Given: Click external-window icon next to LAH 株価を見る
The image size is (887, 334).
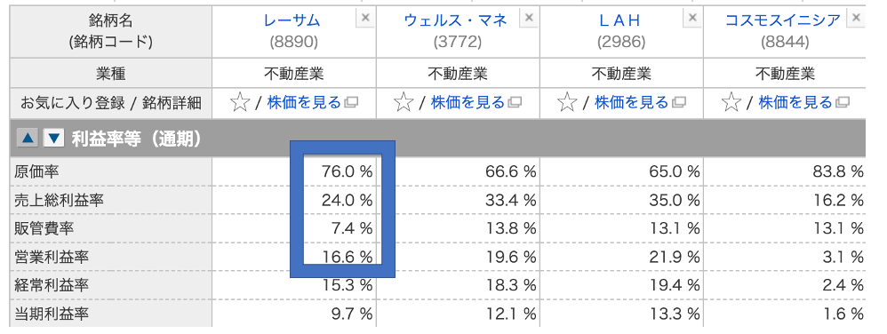Looking at the screenshot, I should 678,103.
